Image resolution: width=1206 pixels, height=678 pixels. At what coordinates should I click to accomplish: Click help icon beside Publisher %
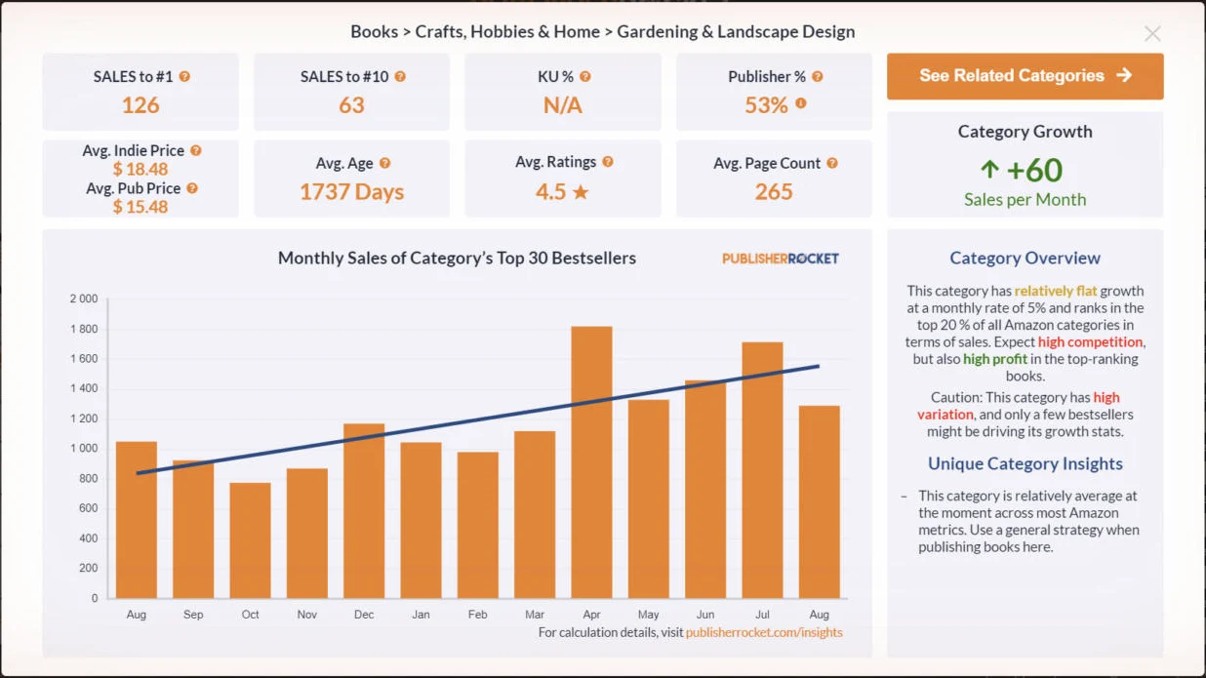818,76
